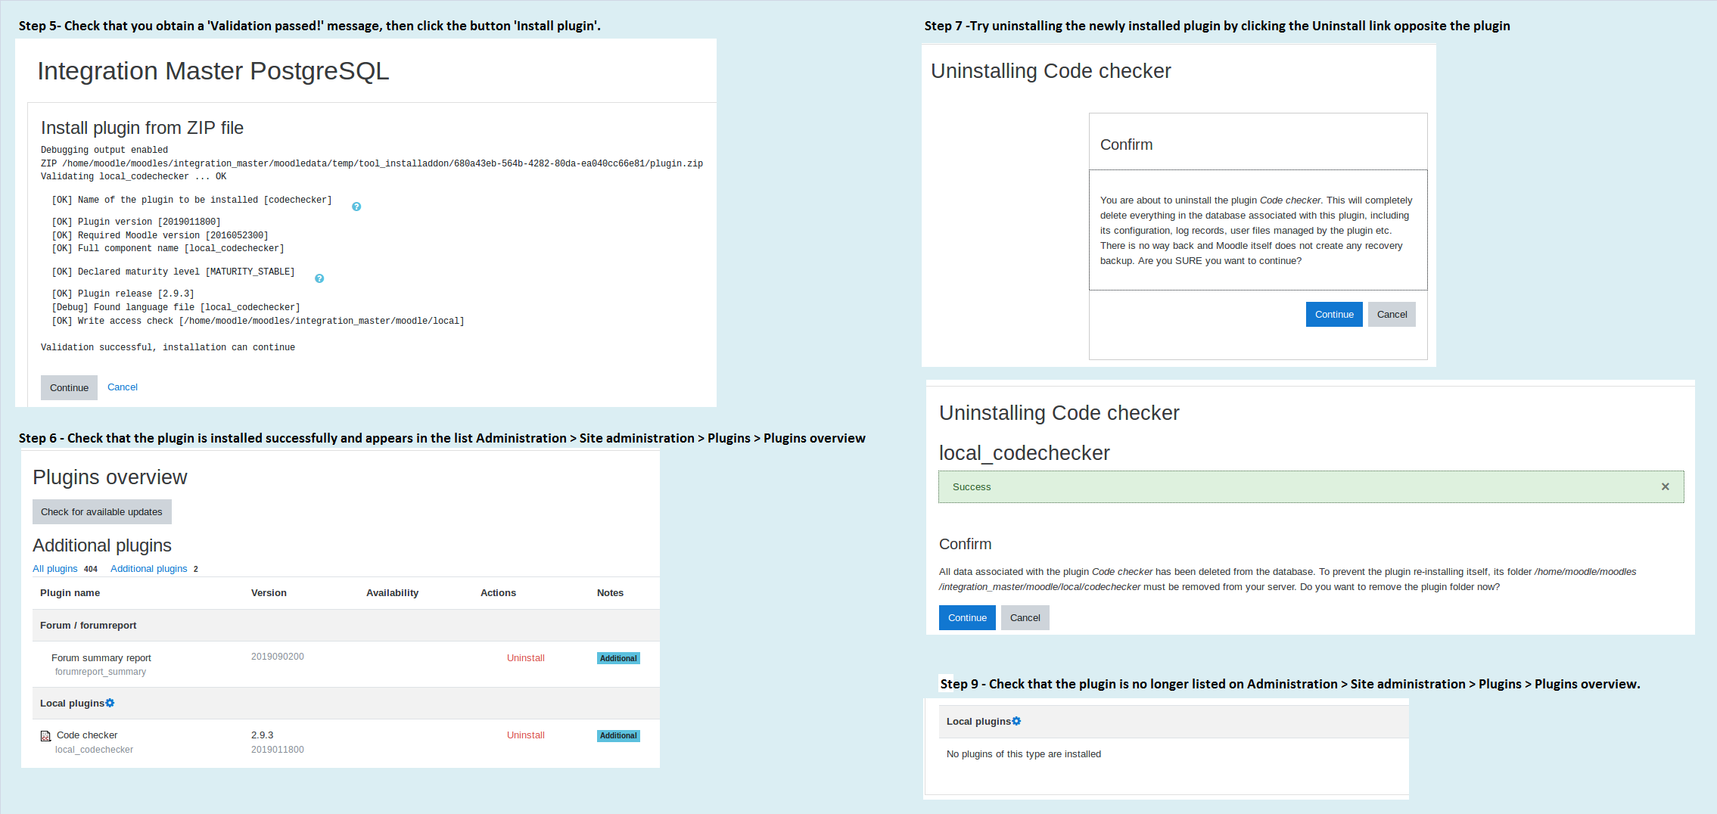The height and width of the screenshot is (814, 1717).
Task: Click 'Validation successful, installation can continue' text
Action: click(168, 347)
